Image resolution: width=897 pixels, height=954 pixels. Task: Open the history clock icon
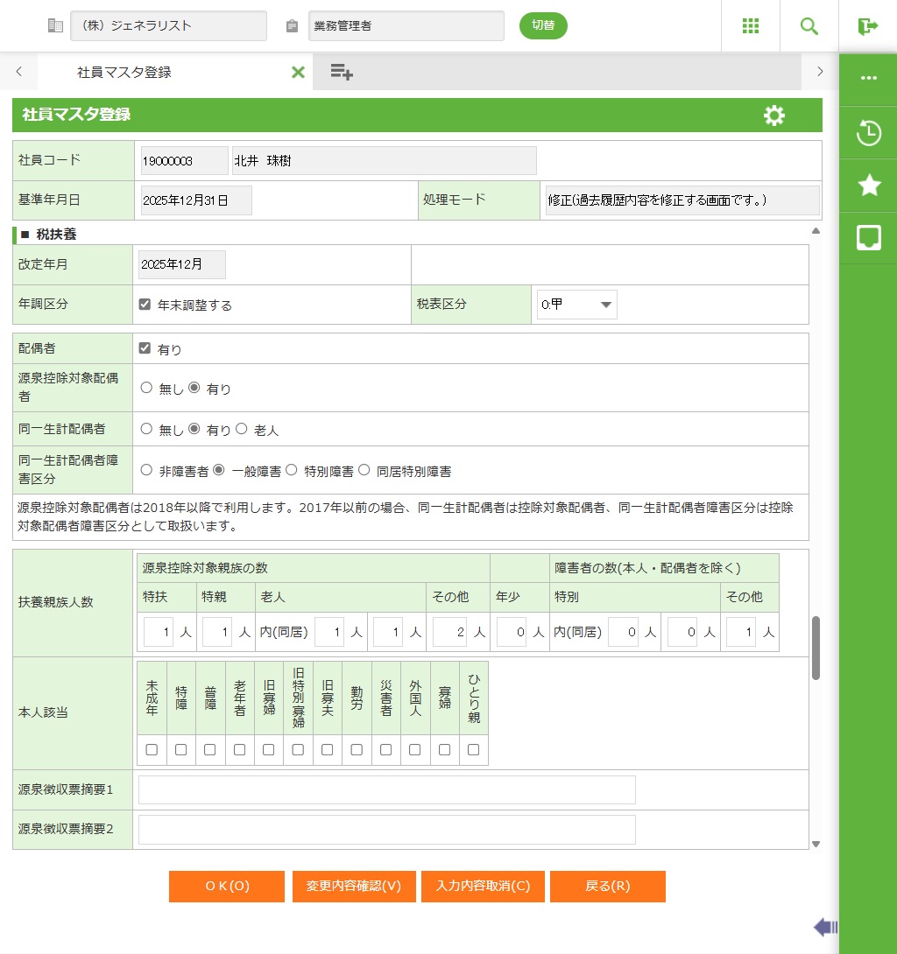click(x=868, y=133)
